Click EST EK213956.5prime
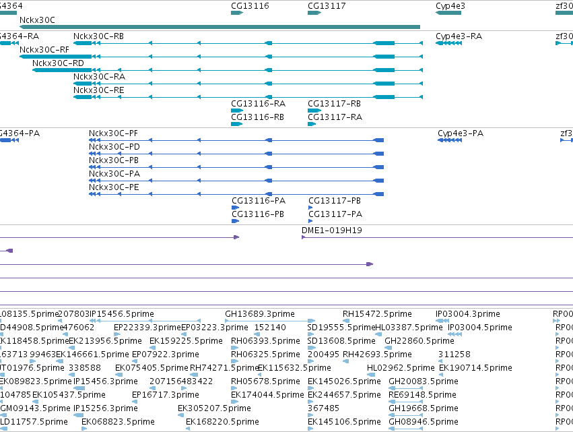Image resolution: width=573 pixels, height=432 pixels. tap(105, 341)
